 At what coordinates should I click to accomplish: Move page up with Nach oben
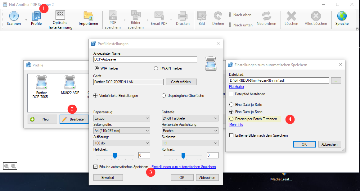(x=240, y=15)
